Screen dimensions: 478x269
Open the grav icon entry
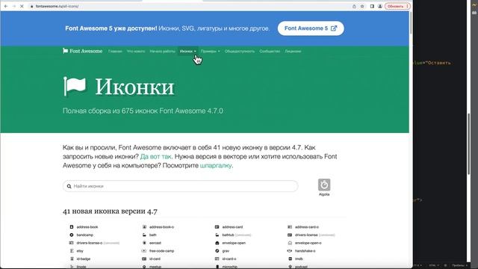[x=223, y=251]
